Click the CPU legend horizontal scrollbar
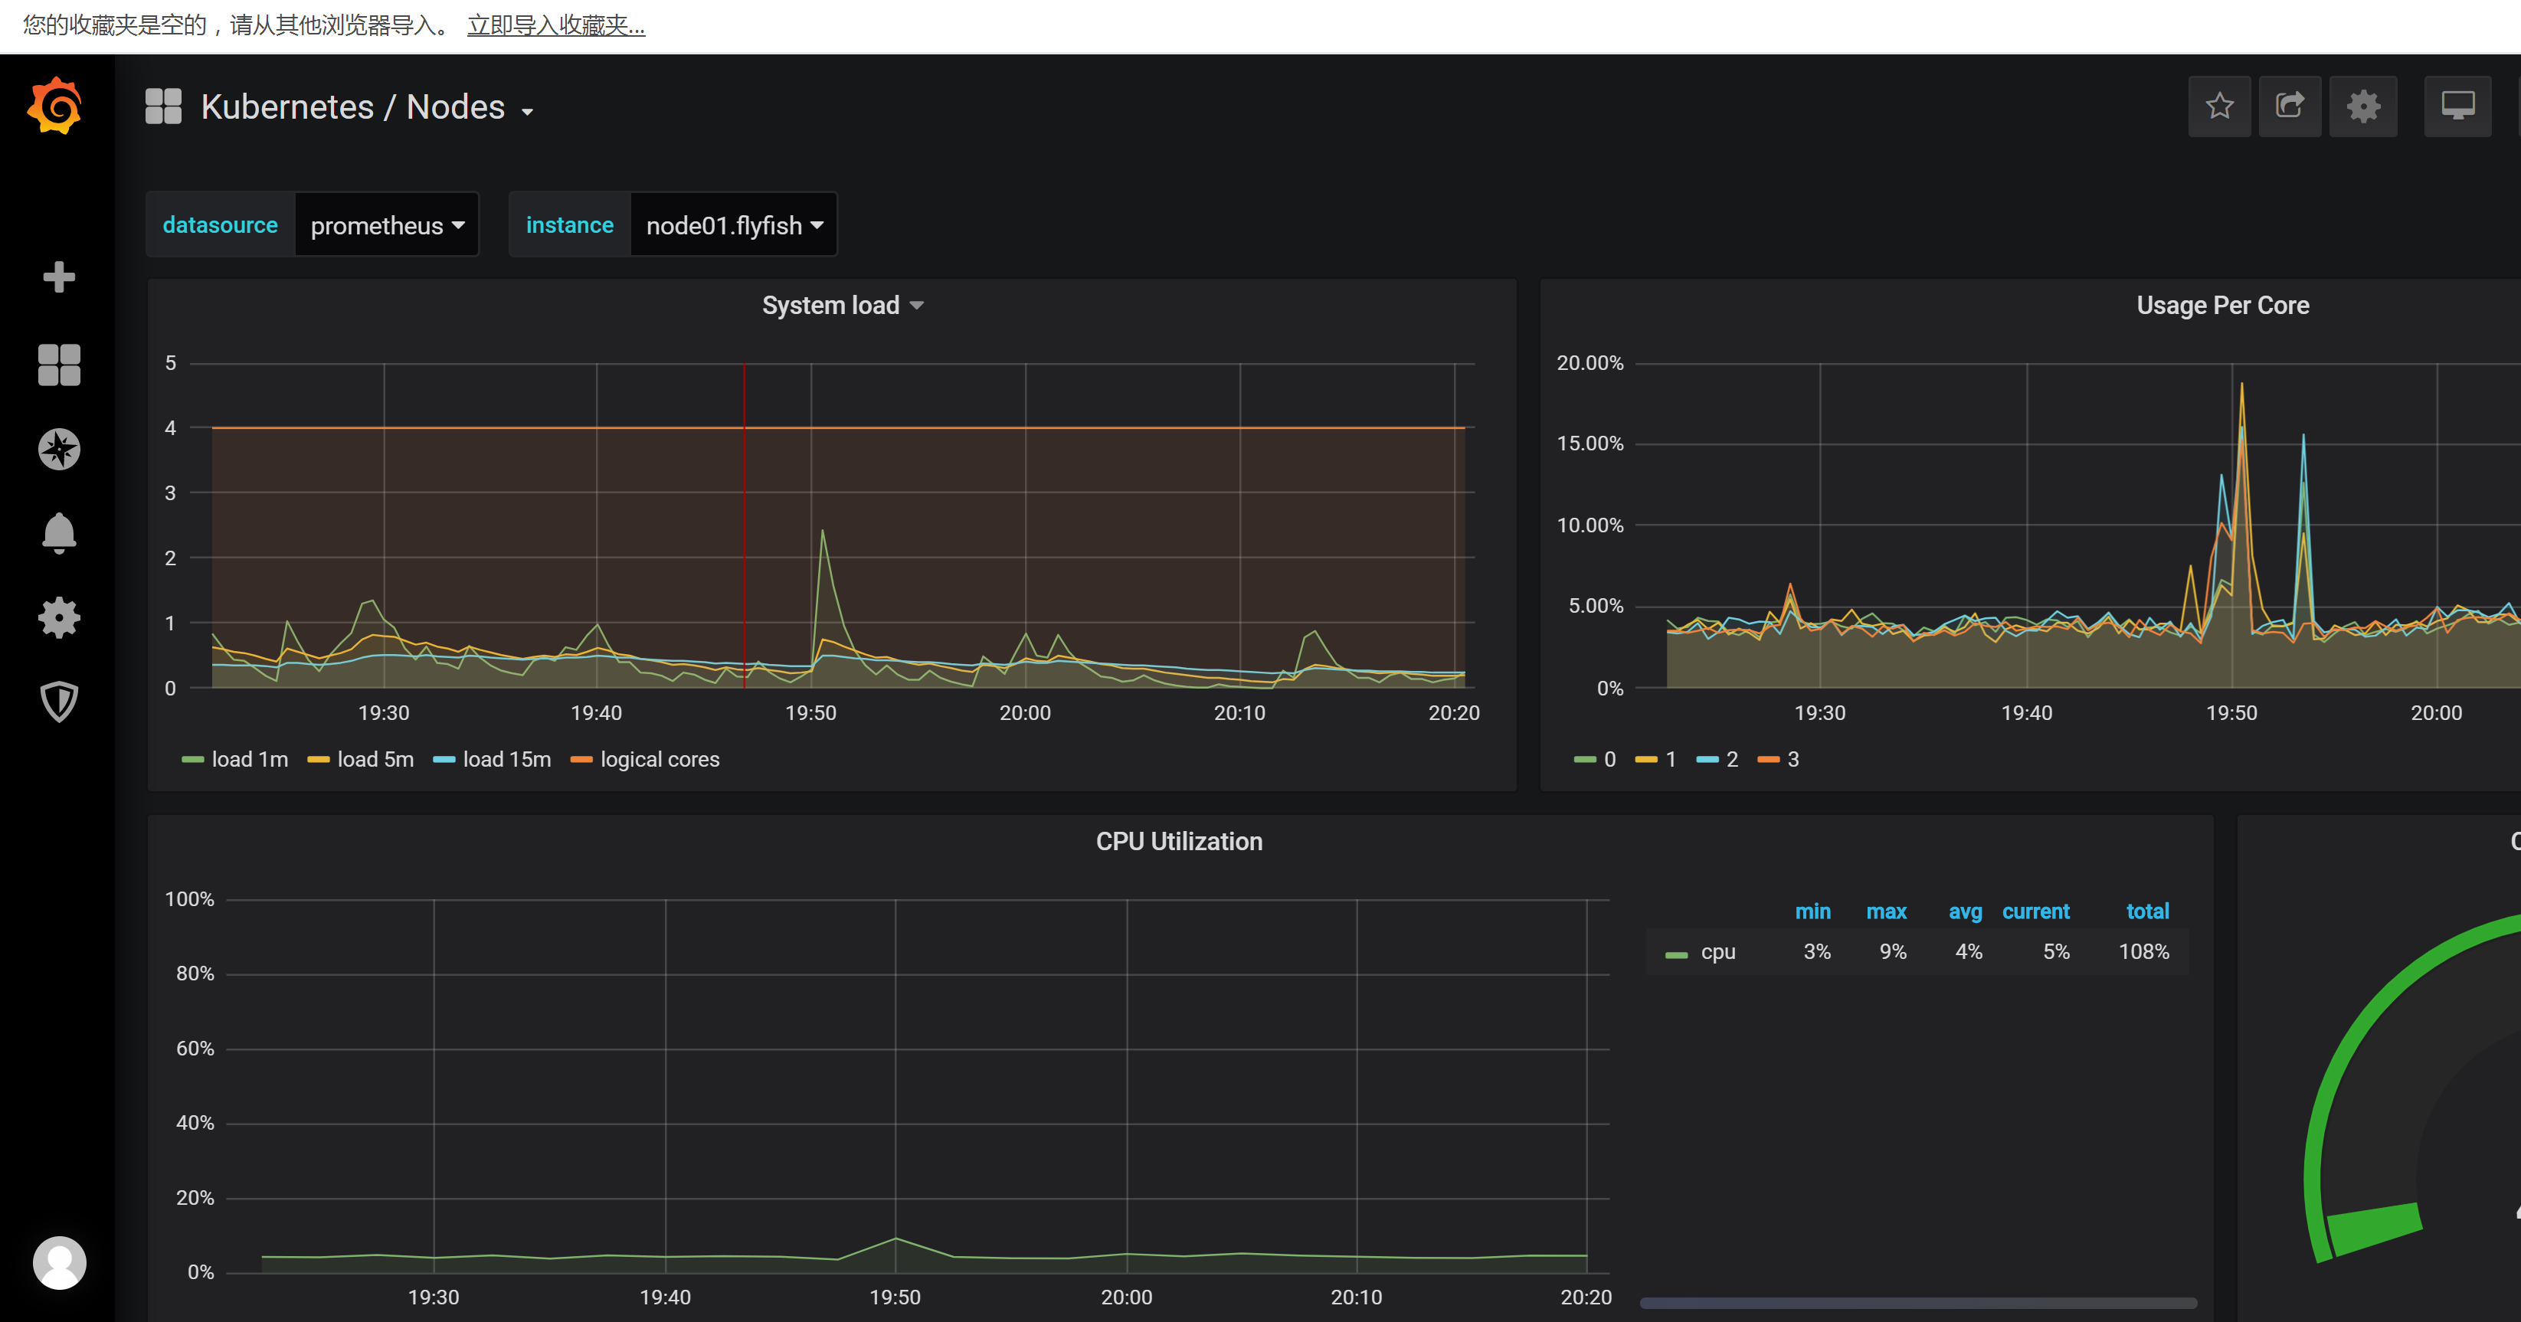 click(x=1918, y=1302)
